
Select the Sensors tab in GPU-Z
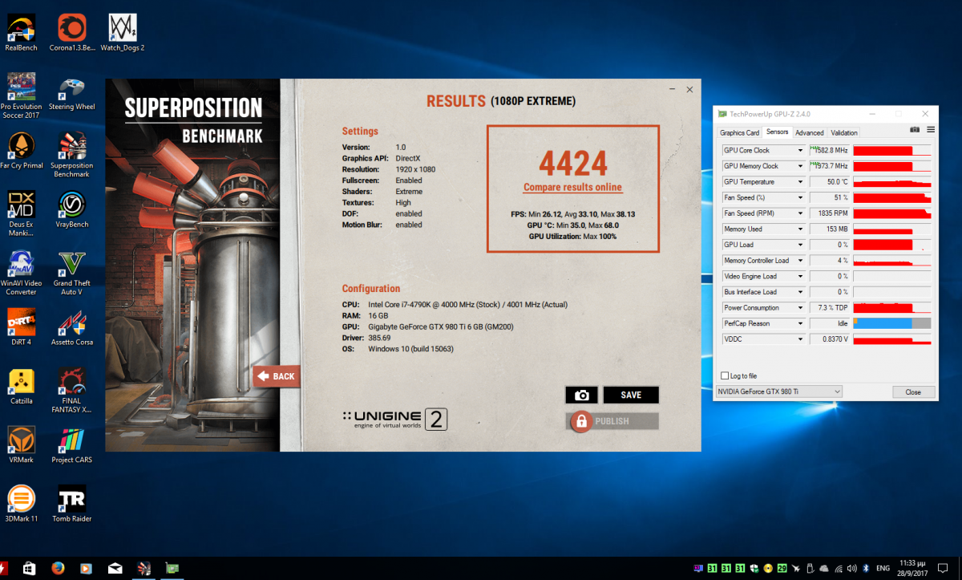pyautogui.click(x=778, y=132)
